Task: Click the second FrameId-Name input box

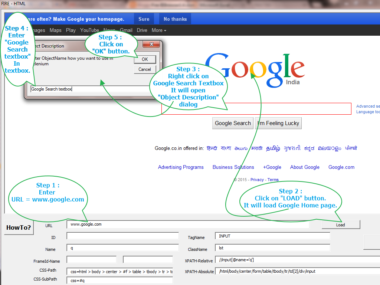Action: [x=148, y=259]
